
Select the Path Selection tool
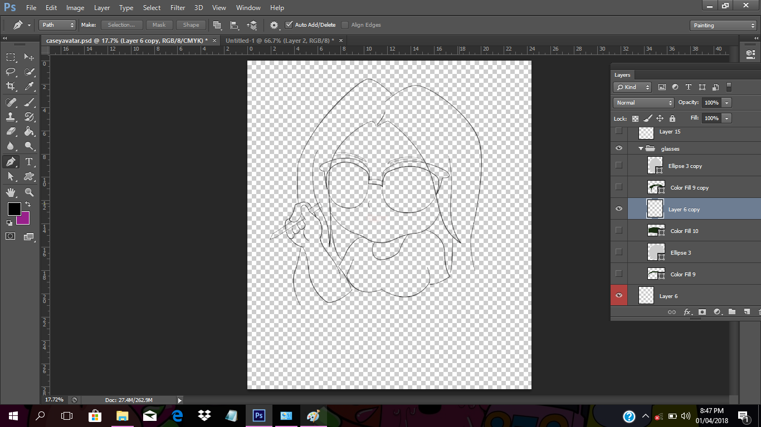click(x=11, y=176)
